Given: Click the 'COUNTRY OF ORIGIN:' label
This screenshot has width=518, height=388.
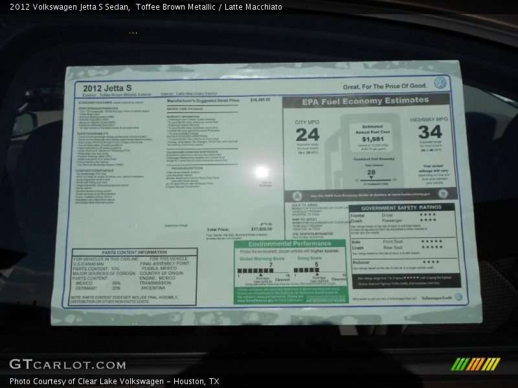Looking at the screenshot, I should [161, 273].
